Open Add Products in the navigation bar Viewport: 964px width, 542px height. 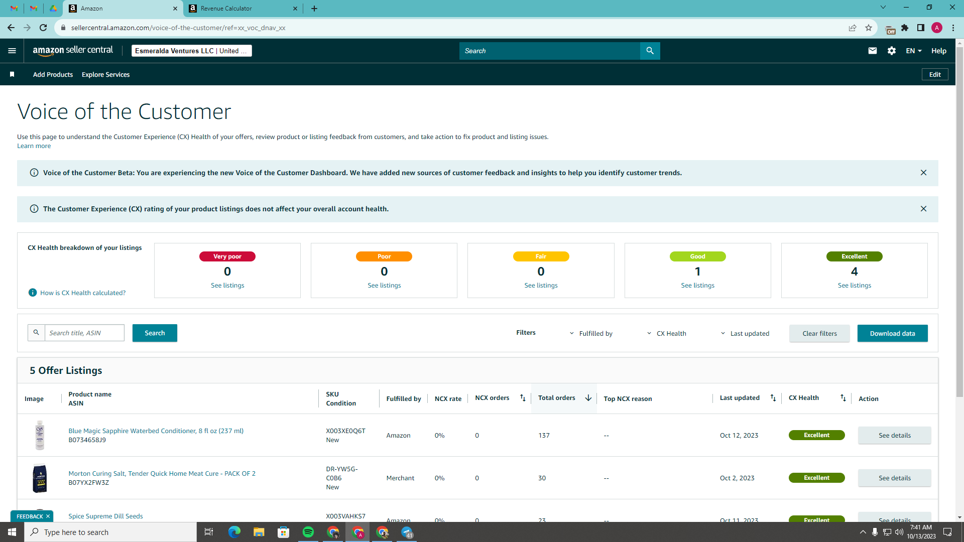[x=53, y=74]
